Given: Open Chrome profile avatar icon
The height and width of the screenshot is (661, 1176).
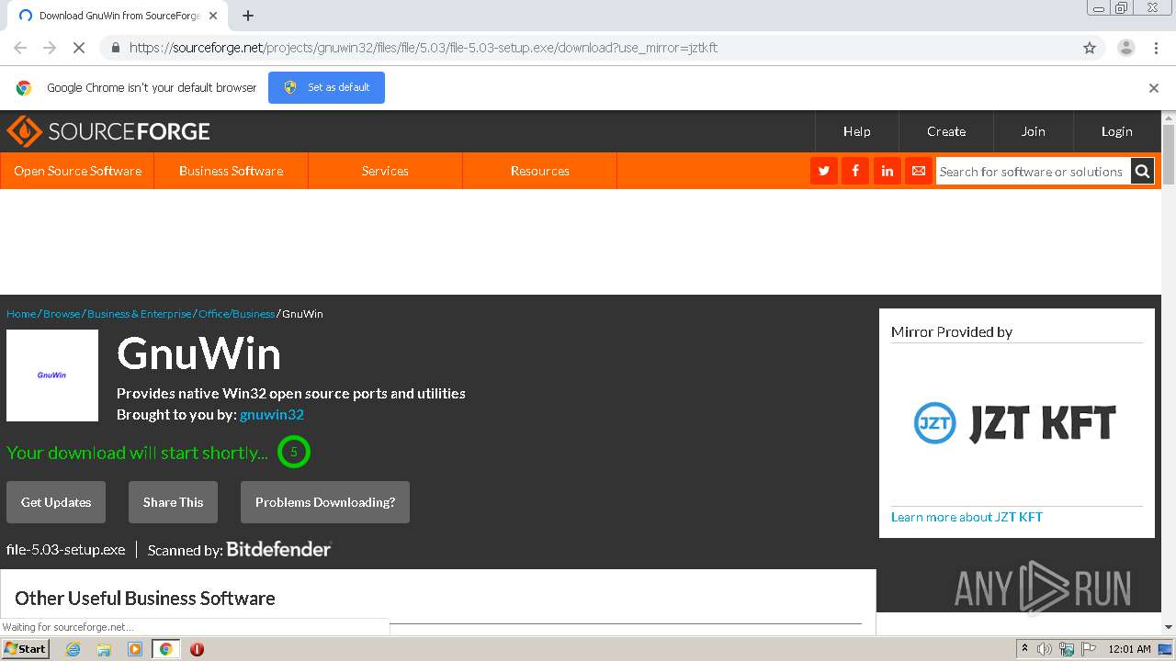Looking at the screenshot, I should coord(1125,48).
